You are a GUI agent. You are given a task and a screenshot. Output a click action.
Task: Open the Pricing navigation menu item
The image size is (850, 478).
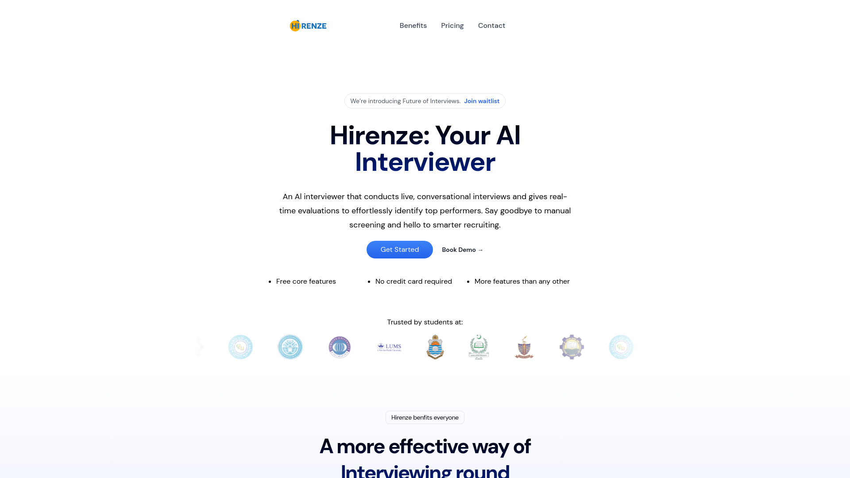tap(452, 25)
